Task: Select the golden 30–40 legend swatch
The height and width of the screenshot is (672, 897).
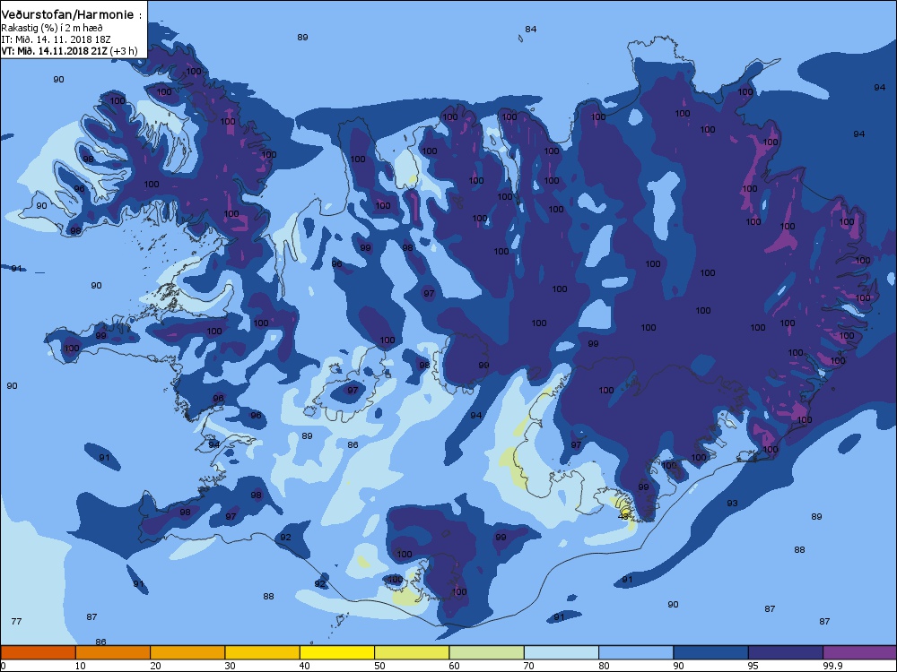Action: pyautogui.click(x=263, y=652)
